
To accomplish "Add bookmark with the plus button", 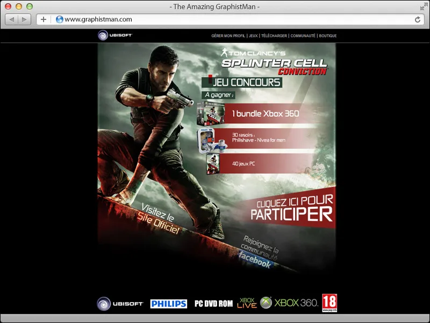I will [x=44, y=19].
